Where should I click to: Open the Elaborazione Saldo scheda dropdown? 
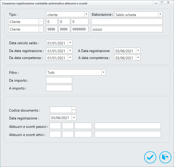coord(160,14)
